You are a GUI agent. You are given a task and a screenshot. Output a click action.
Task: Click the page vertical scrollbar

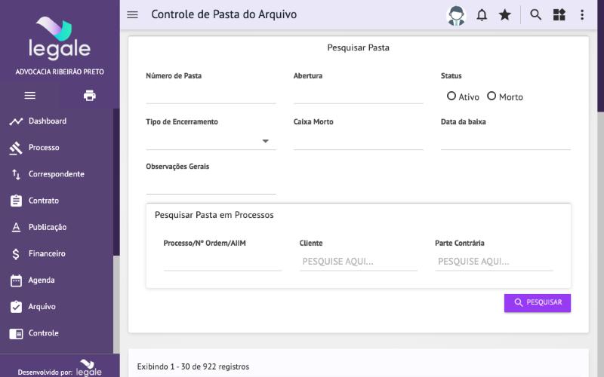click(600, 56)
